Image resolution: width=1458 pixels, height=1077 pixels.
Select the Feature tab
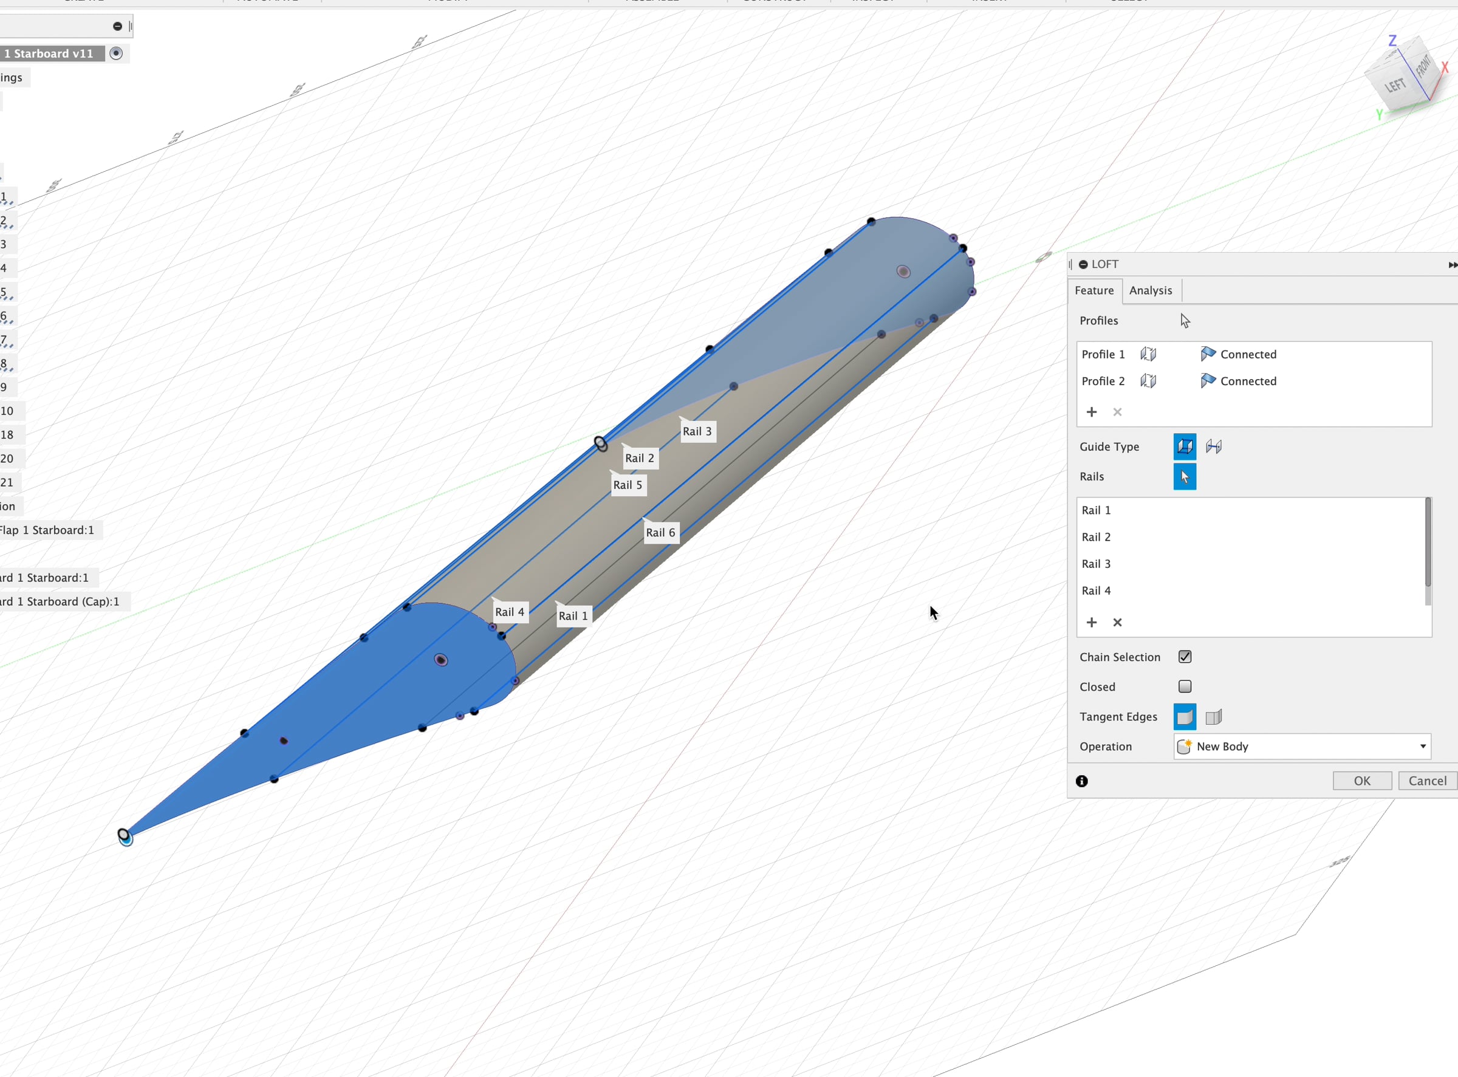[x=1093, y=291]
